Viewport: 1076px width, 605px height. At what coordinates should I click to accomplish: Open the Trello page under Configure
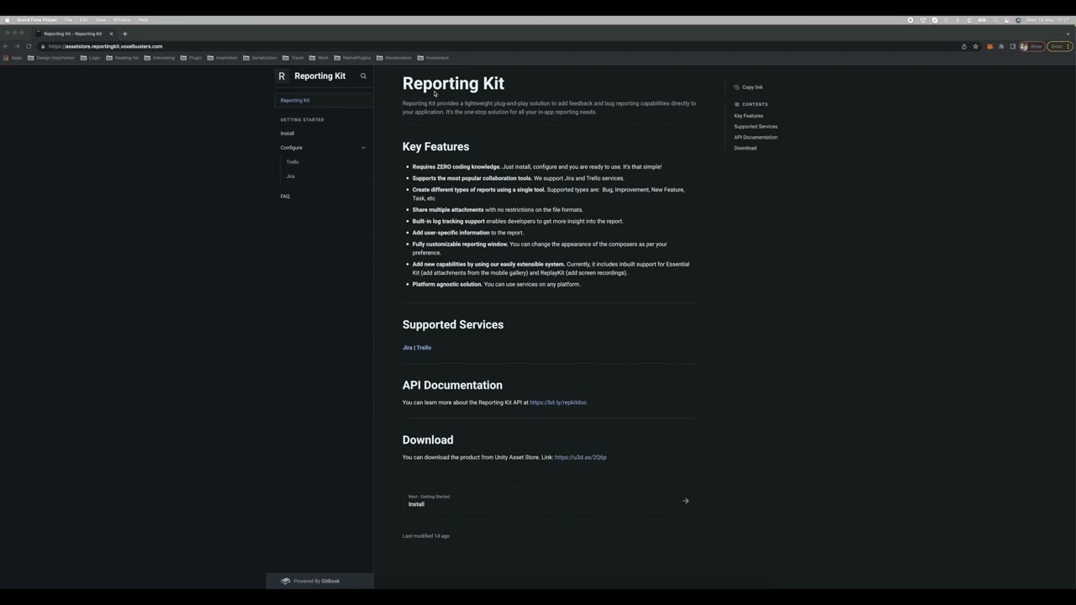(293, 162)
